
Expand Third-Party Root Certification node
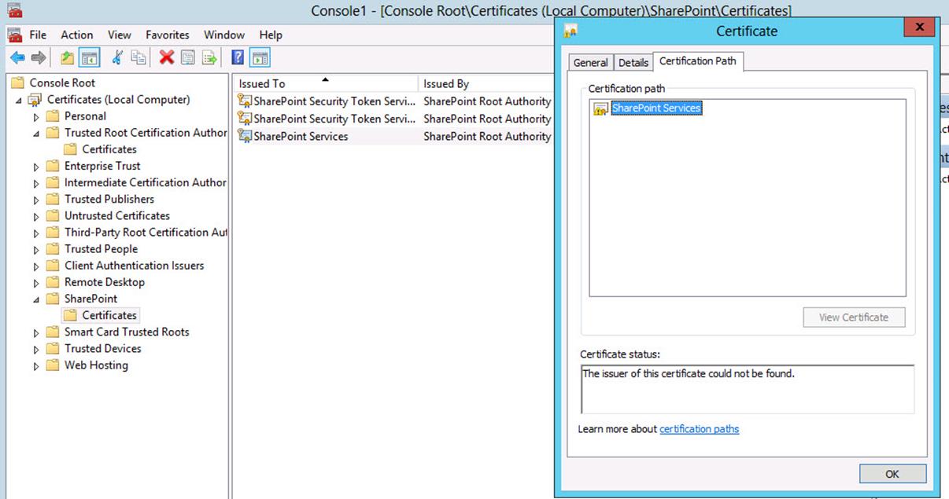coord(36,233)
